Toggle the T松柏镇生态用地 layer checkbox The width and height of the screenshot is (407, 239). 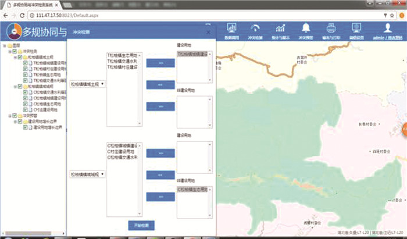click(26, 74)
